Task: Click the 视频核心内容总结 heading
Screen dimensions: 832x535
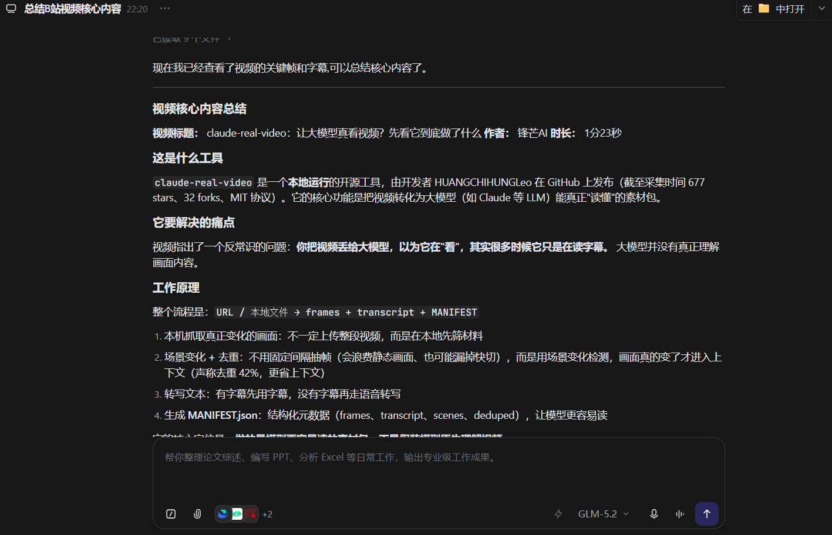Action: [200, 109]
